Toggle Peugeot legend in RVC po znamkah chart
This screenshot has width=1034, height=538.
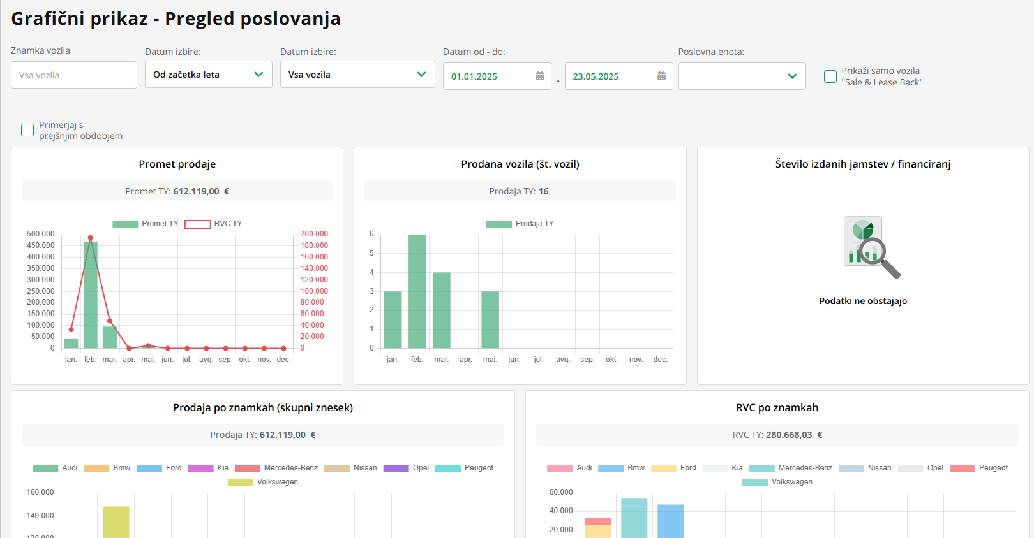tap(979, 468)
